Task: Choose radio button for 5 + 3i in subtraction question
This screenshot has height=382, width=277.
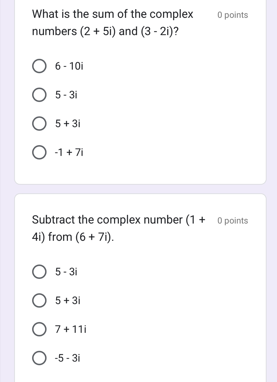Action: pos(39,301)
